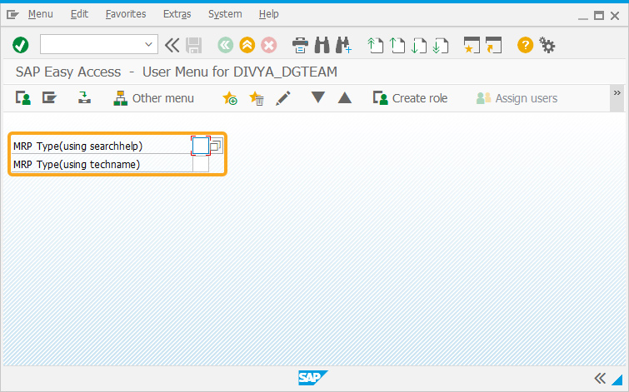Collapse the command field with the double-chevron
Image resolution: width=629 pixels, height=392 pixels.
[172, 45]
